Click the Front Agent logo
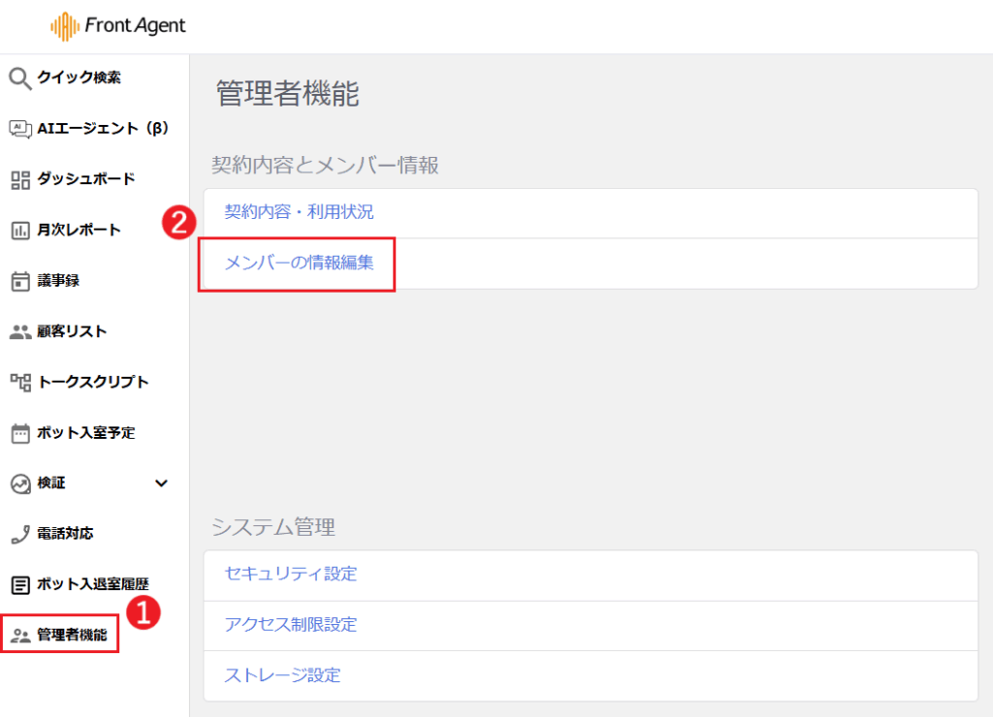993x717 pixels. (118, 27)
